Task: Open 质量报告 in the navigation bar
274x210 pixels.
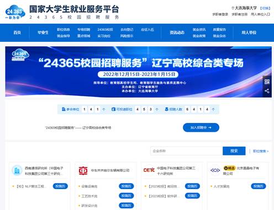Action: [219, 29]
